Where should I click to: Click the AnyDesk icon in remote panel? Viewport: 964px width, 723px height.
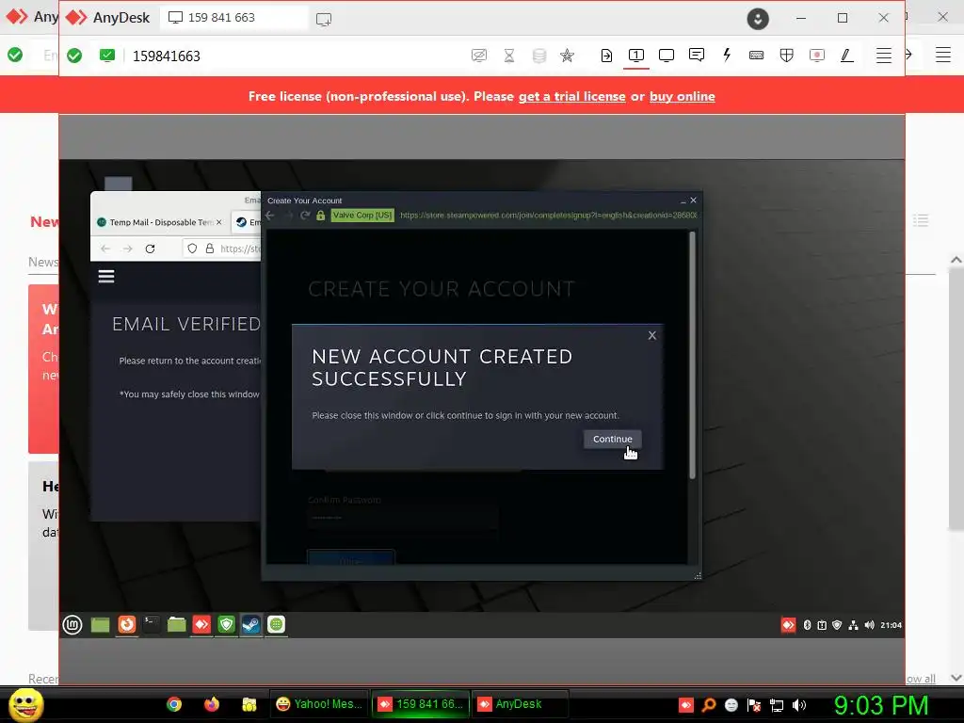[201, 625]
